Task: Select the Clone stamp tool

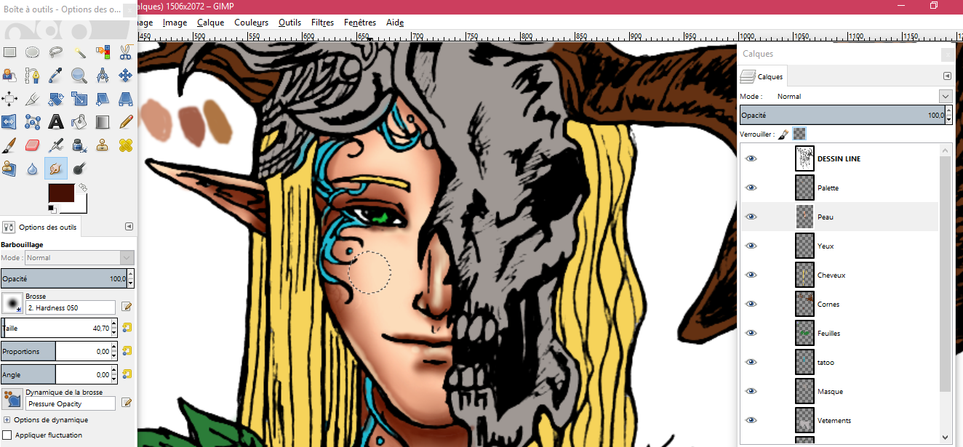Action: click(103, 145)
